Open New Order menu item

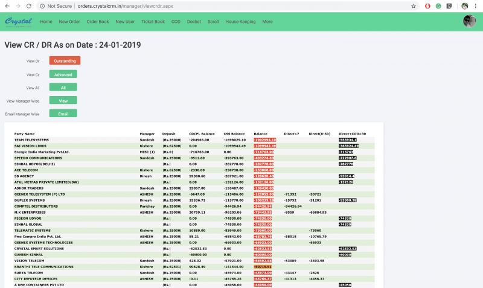click(69, 22)
